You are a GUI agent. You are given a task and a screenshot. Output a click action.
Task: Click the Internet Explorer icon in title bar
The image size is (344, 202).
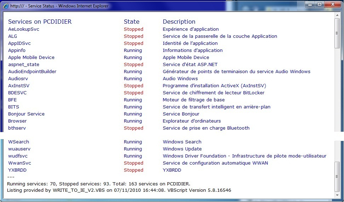click(x=6, y=6)
